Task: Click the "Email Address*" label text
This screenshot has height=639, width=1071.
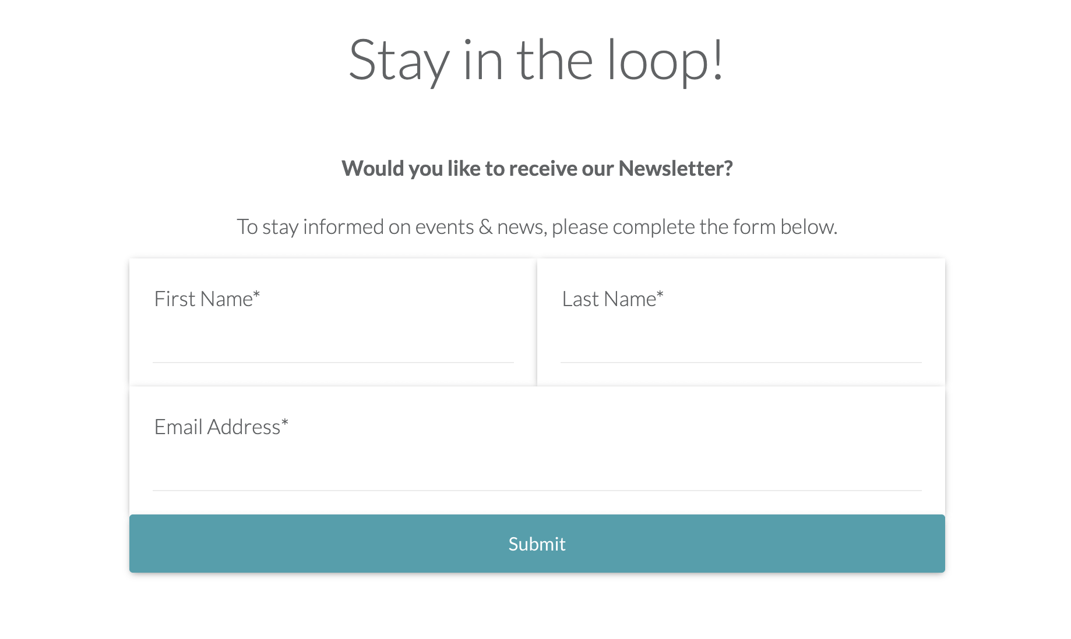Action: coord(217,427)
